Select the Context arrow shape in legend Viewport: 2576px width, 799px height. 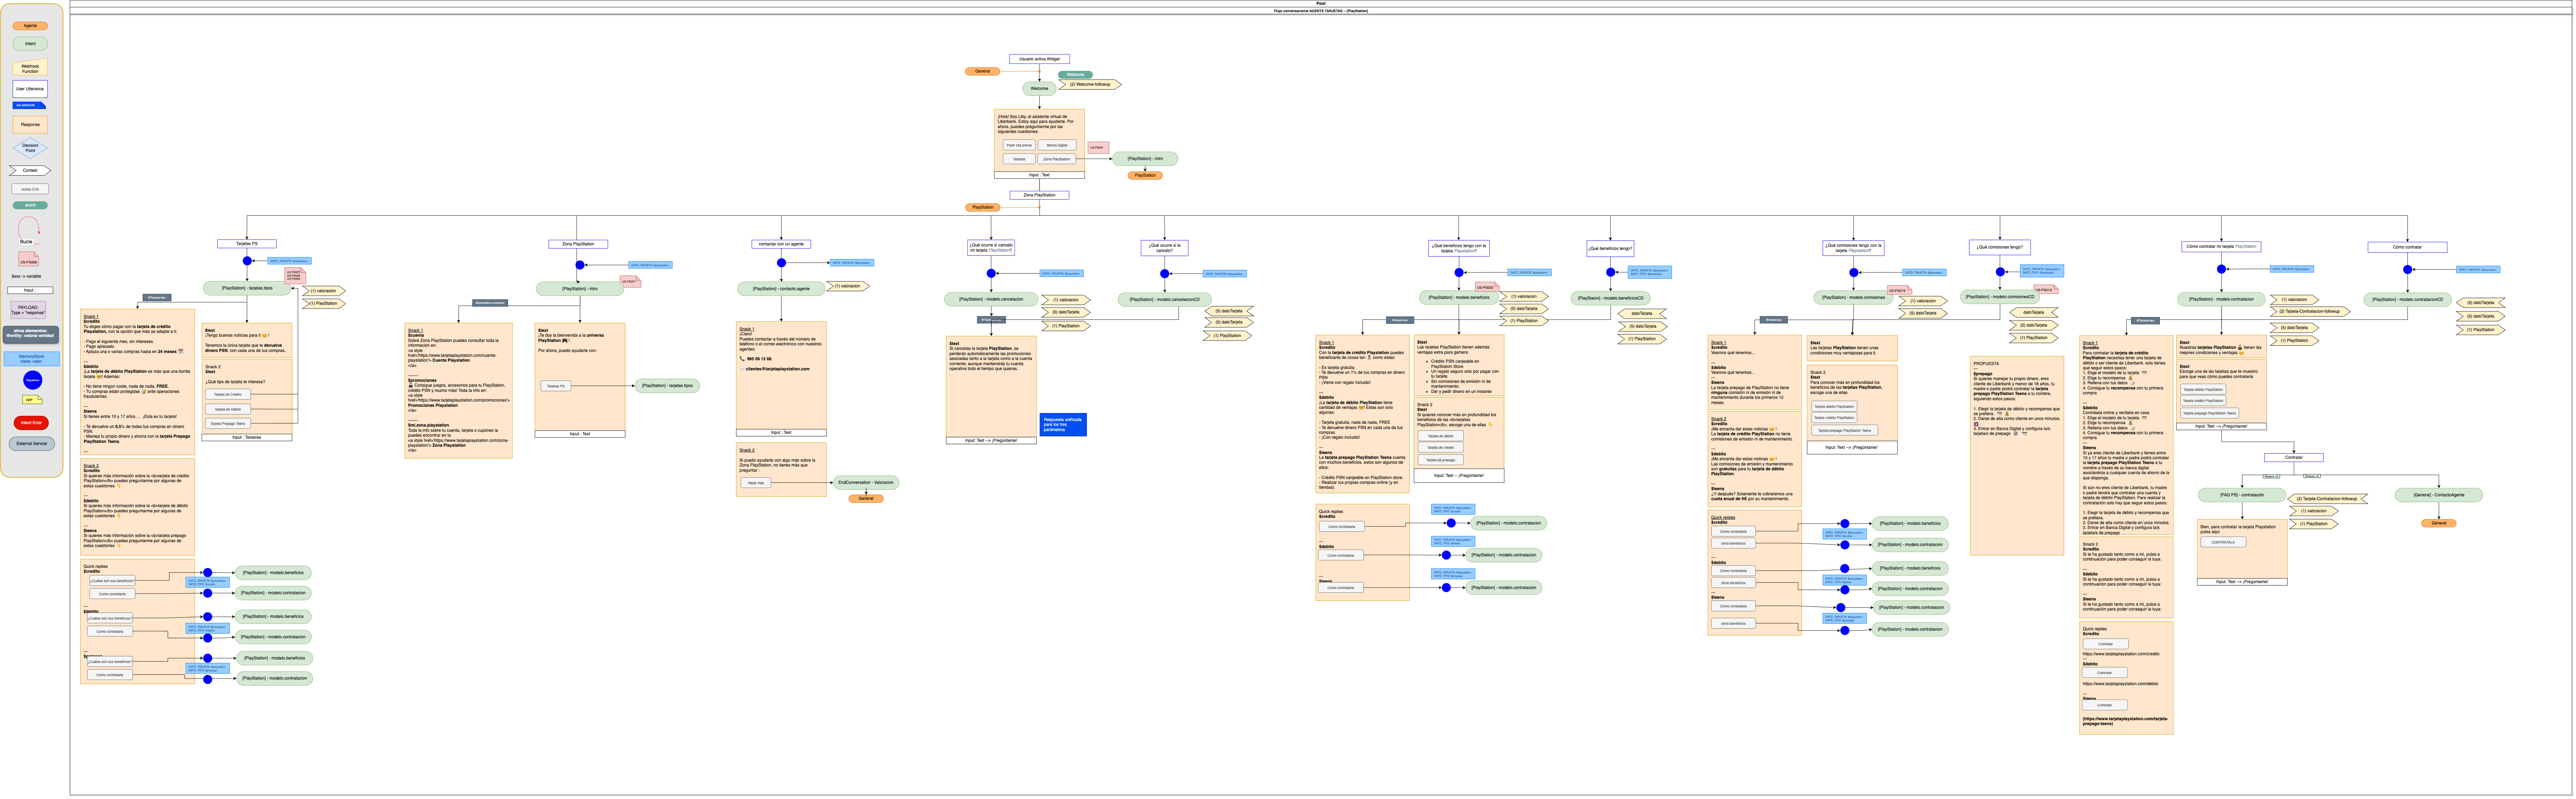[x=30, y=171]
